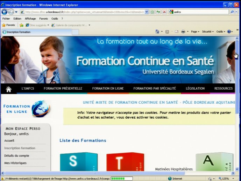241x181 pixels.
Task: Click the address bar URL field
Action: 82,12
